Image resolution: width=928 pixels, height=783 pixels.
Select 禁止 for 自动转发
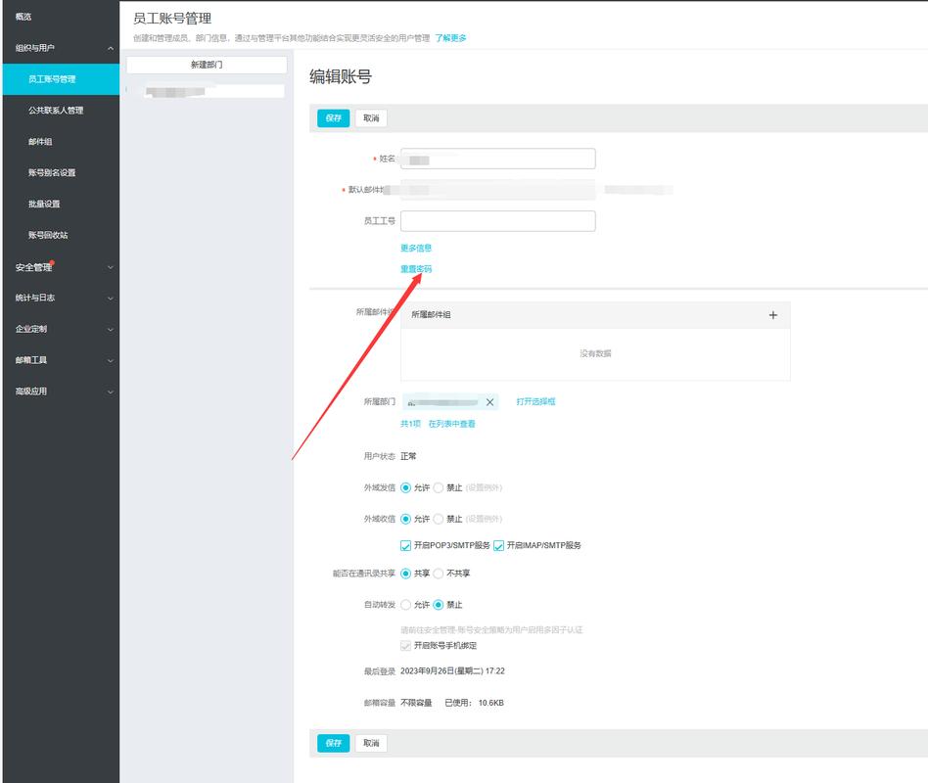click(x=439, y=605)
